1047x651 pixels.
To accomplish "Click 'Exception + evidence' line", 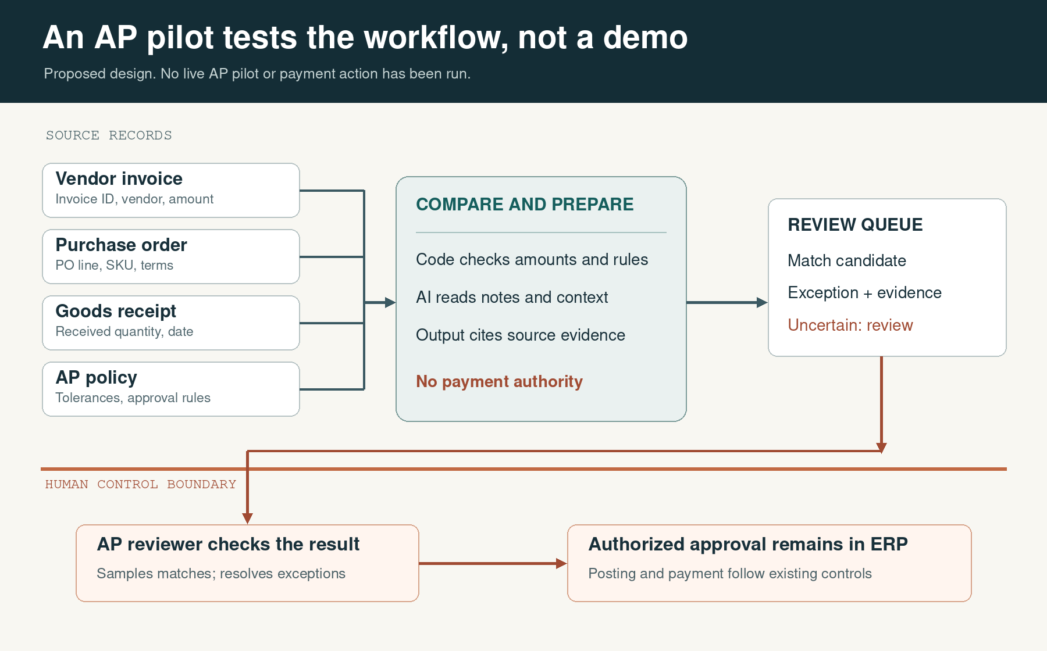I will click(864, 292).
